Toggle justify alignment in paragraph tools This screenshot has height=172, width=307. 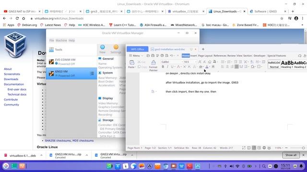[x=236, y=67]
